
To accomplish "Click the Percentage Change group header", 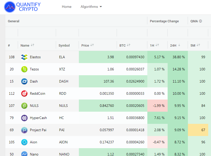I will (164, 21).
